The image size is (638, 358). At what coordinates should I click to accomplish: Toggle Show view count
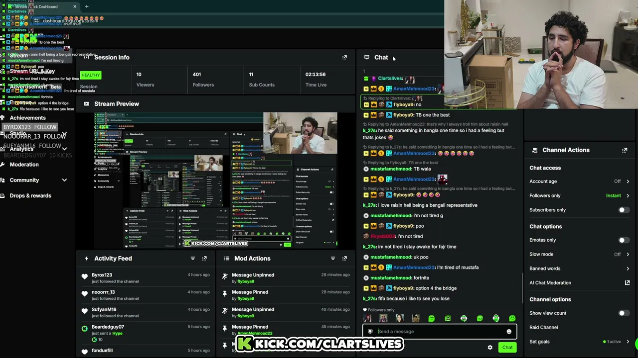coord(623,313)
